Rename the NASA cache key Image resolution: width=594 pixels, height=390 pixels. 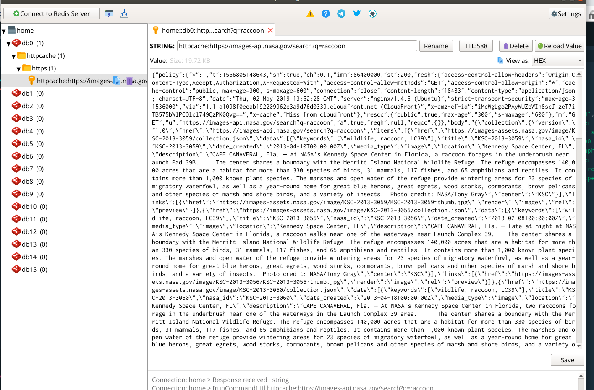[x=436, y=46]
